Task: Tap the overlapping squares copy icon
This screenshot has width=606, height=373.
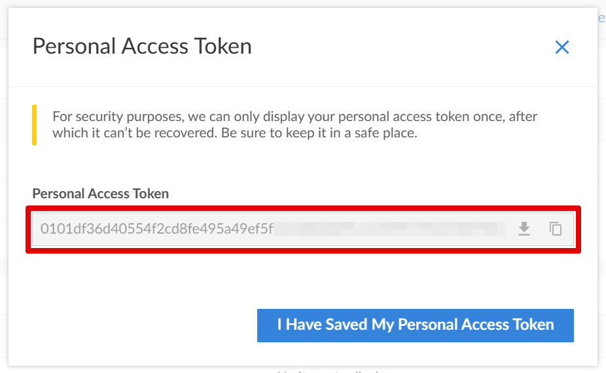Action: tap(556, 228)
